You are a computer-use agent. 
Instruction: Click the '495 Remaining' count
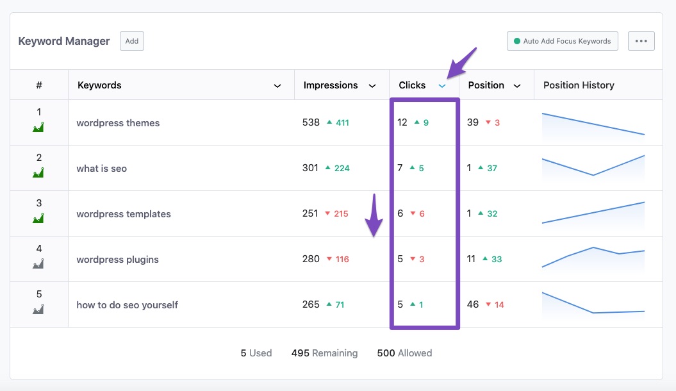point(325,353)
